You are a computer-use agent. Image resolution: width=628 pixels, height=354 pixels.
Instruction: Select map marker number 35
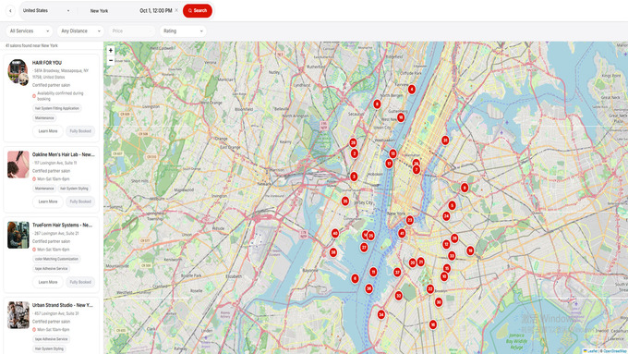(x=345, y=201)
